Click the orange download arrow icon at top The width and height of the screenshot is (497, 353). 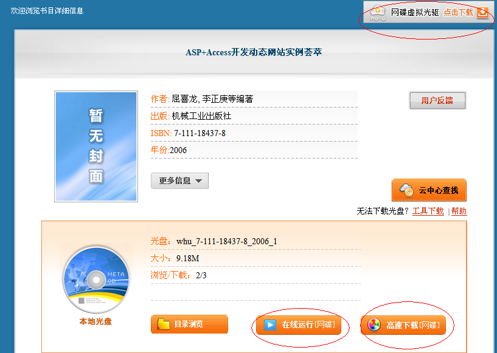(x=482, y=12)
